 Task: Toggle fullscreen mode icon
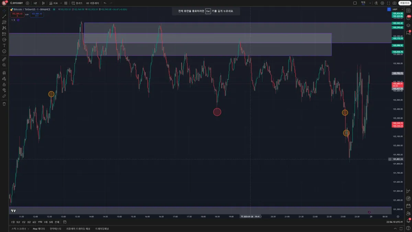(x=388, y=3)
